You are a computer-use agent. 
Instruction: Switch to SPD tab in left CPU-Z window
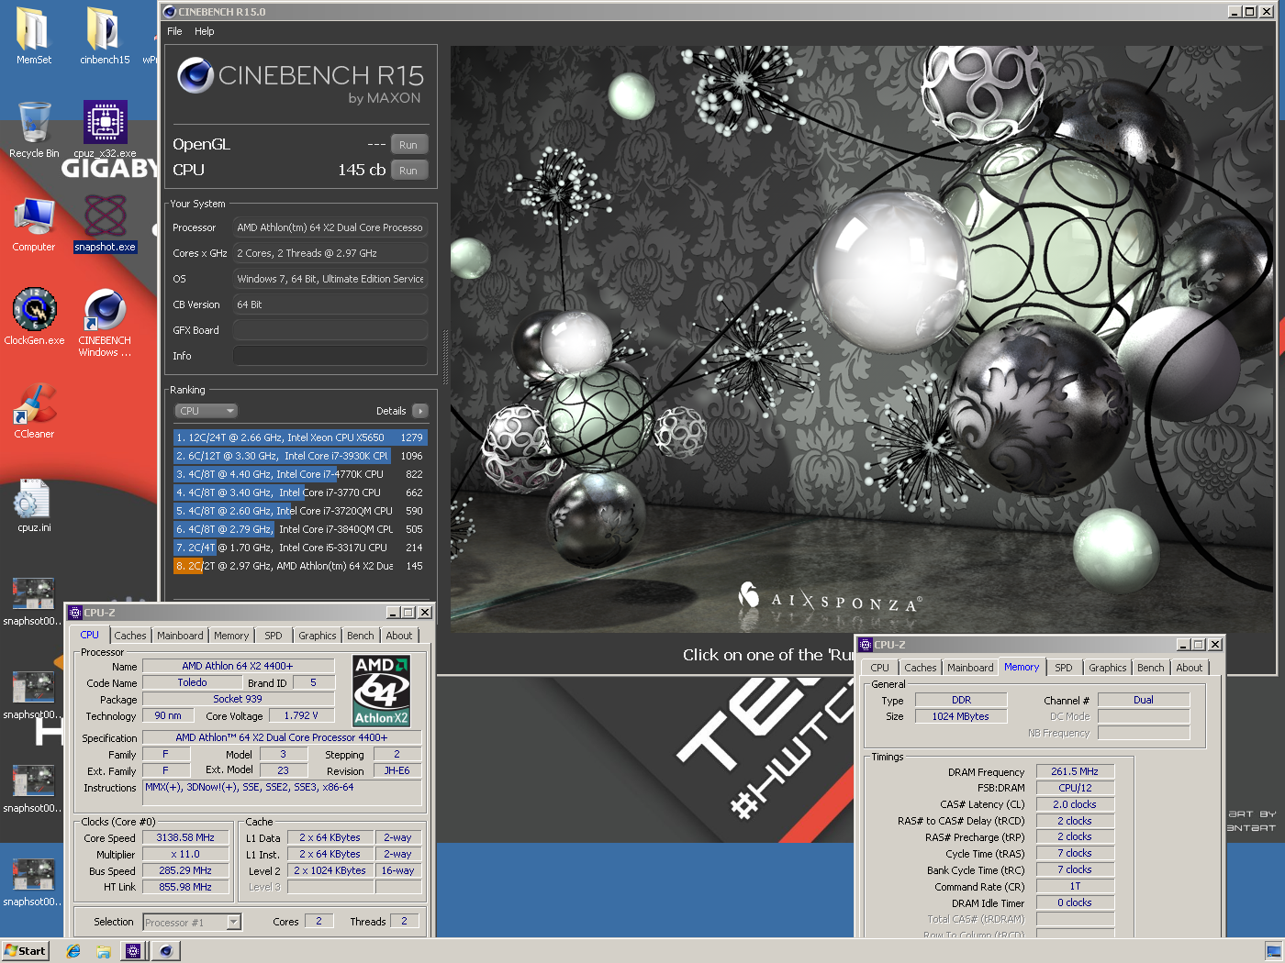[x=274, y=636]
